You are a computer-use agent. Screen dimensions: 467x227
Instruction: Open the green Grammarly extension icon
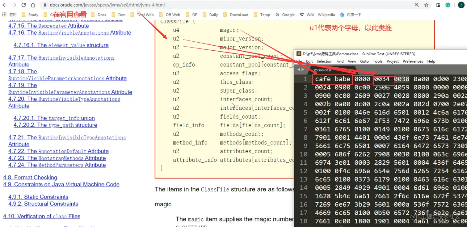448,5
